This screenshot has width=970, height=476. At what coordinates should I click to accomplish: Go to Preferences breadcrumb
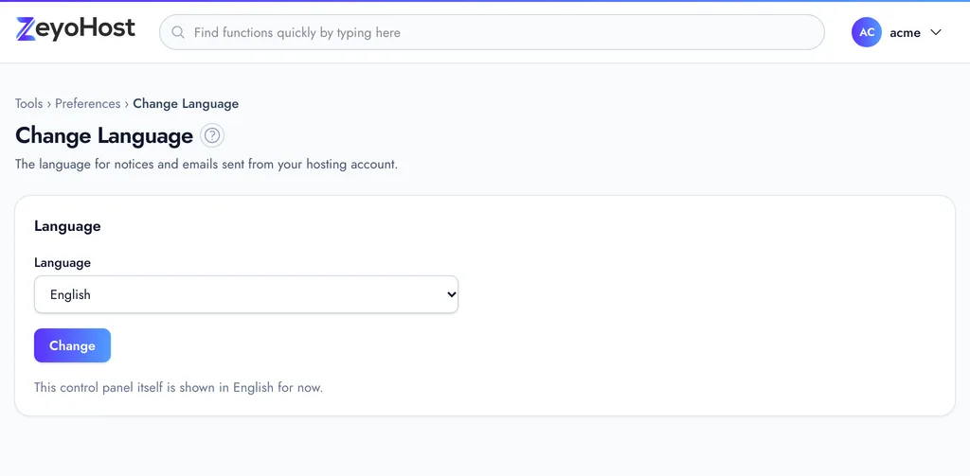[x=88, y=103]
